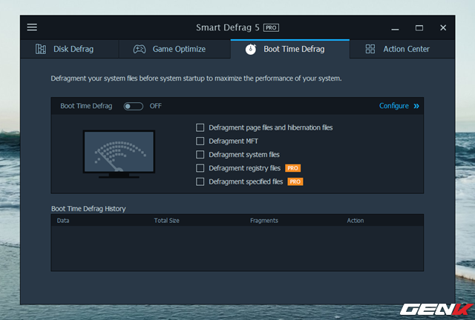Click the Total Size column header
The height and width of the screenshot is (320, 475).
tap(166, 221)
